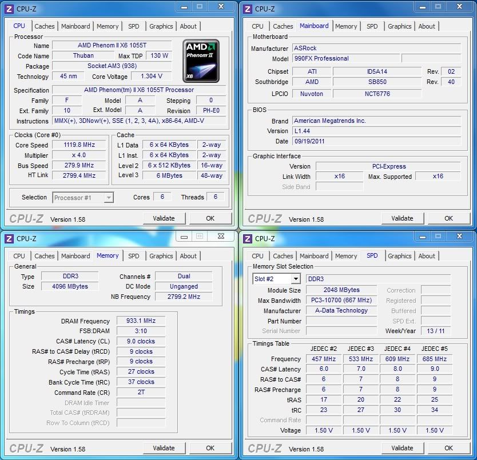
Task: Click the FSB:DRAM value '3:10'
Action: tap(141, 331)
